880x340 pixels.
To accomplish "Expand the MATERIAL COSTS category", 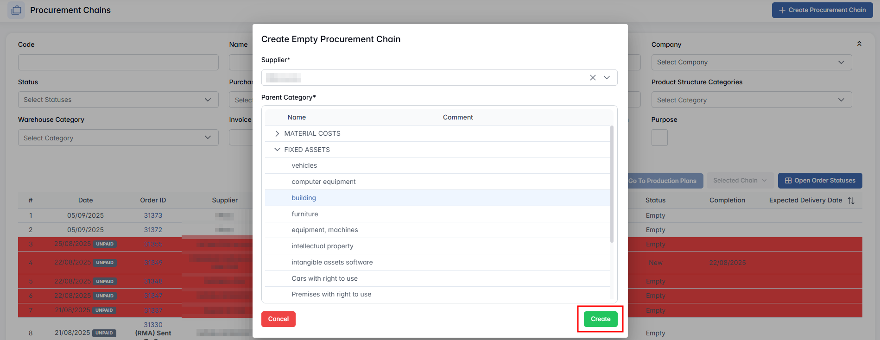I will click(277, 133).
